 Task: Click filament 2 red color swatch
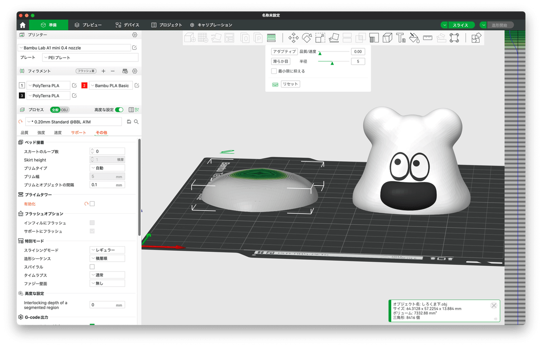[x=84, y=85]
